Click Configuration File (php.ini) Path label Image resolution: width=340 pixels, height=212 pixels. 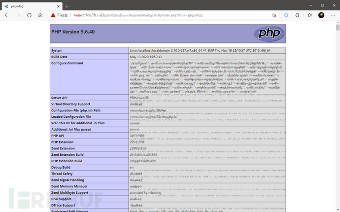[x=76, y=110]
